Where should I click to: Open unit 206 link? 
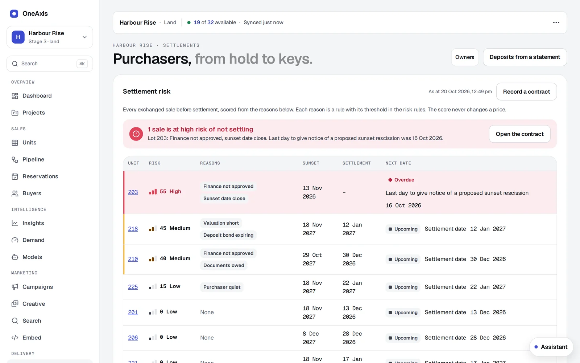coord(133,338)
